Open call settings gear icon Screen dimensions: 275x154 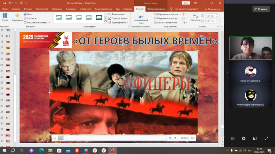[244, 138]
